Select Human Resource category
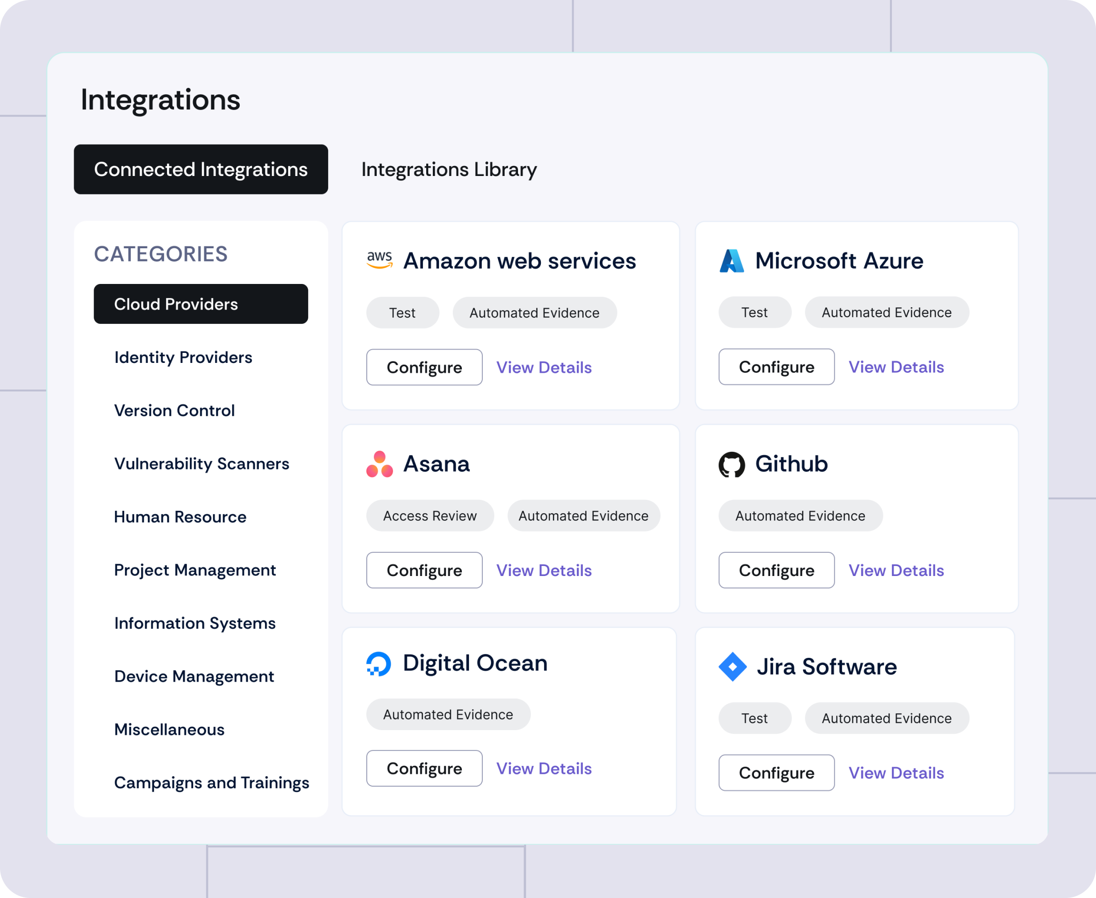 pos(180,517)
